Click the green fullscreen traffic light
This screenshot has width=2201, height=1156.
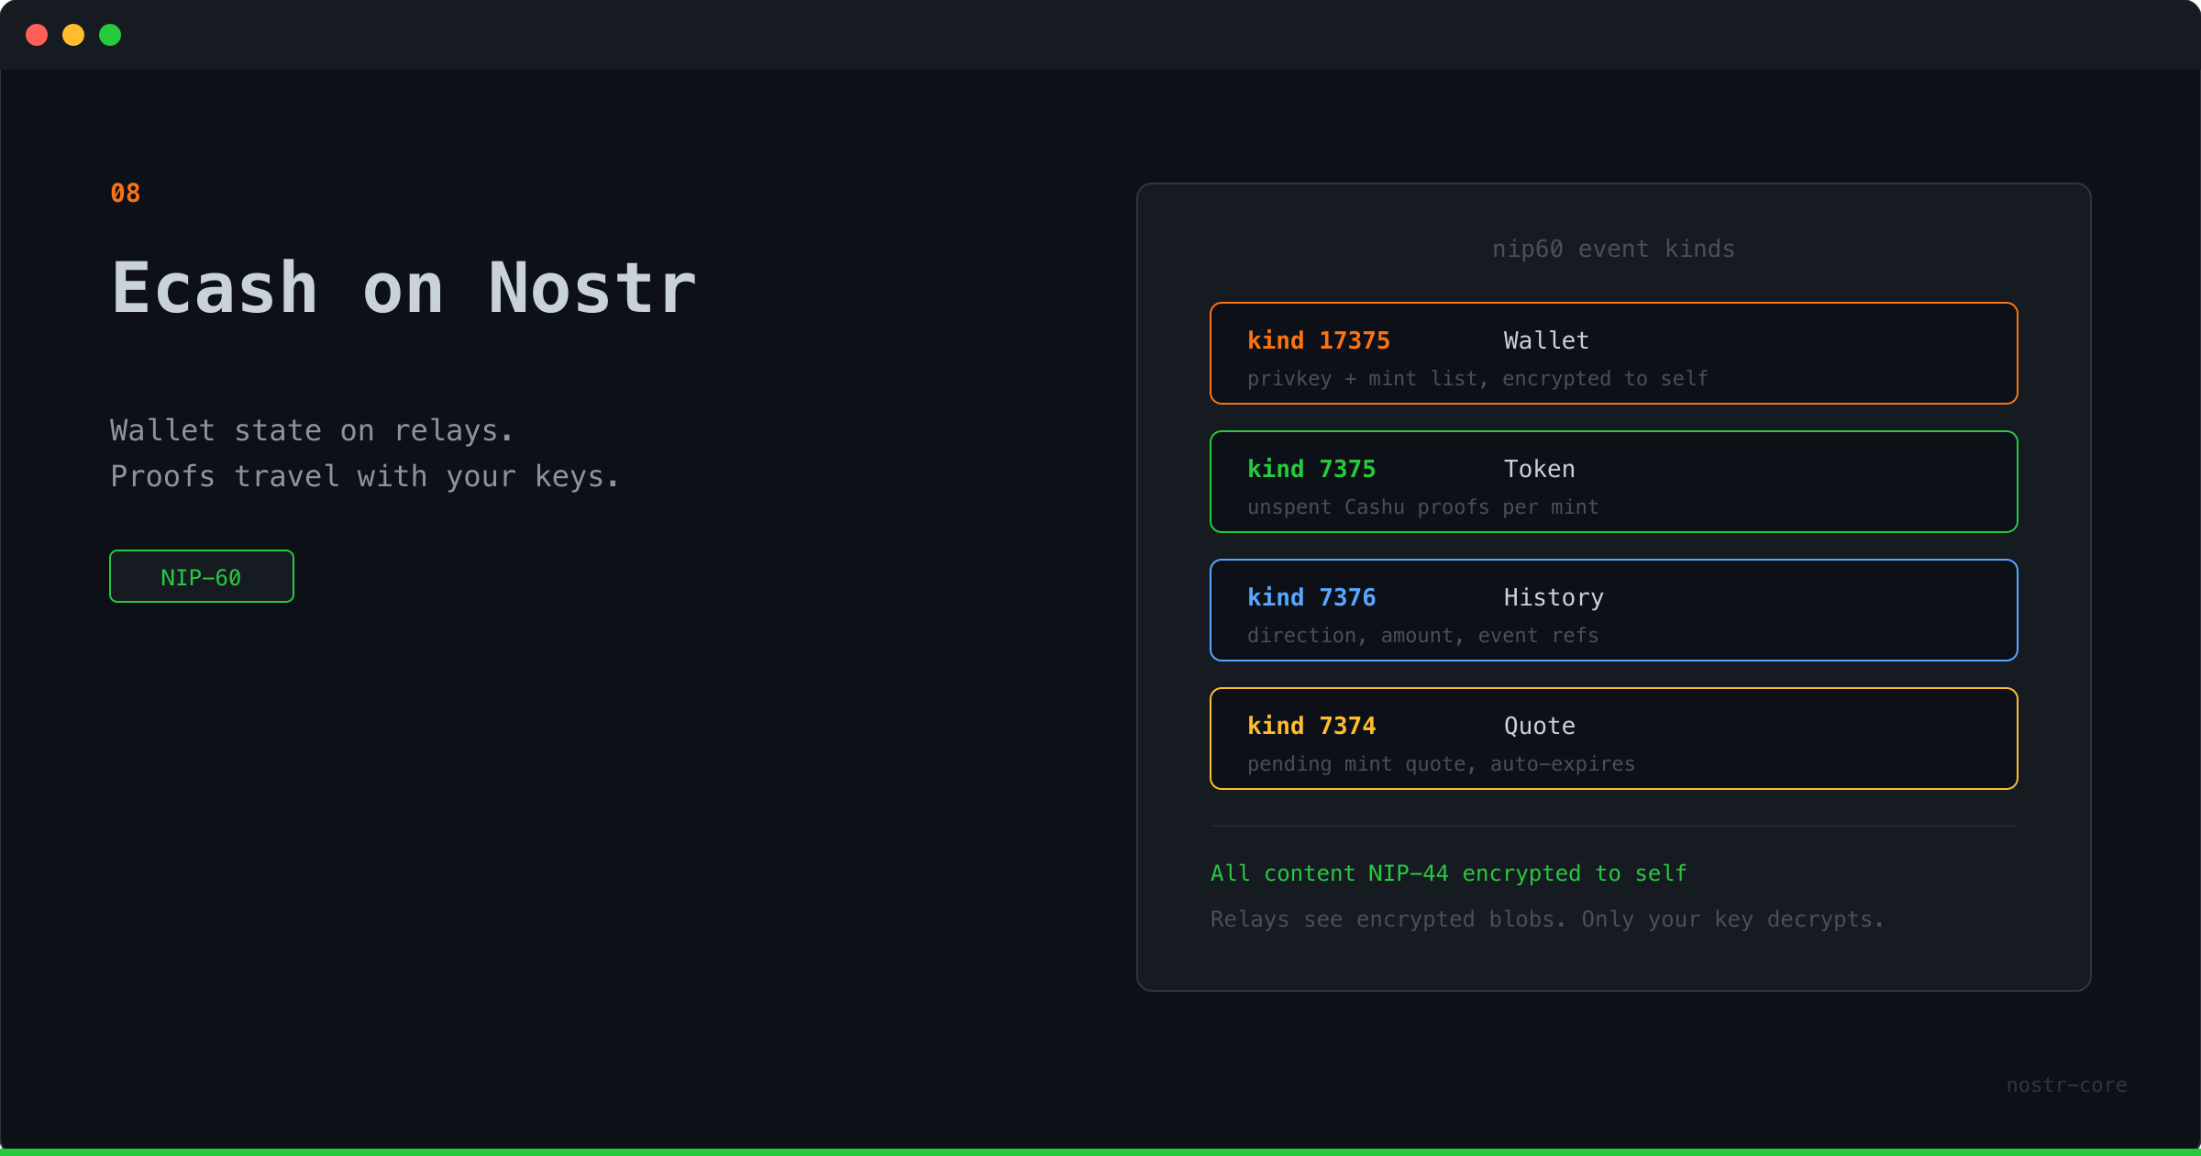(x=110, y=35)
